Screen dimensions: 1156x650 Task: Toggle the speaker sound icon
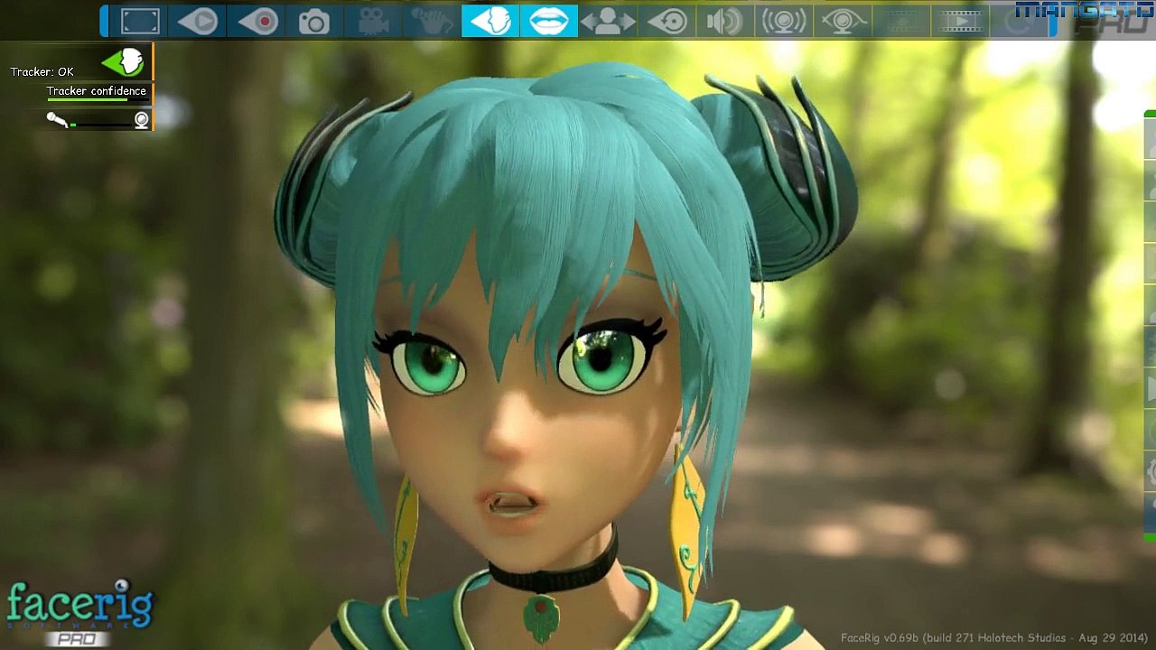pos(725,21)
